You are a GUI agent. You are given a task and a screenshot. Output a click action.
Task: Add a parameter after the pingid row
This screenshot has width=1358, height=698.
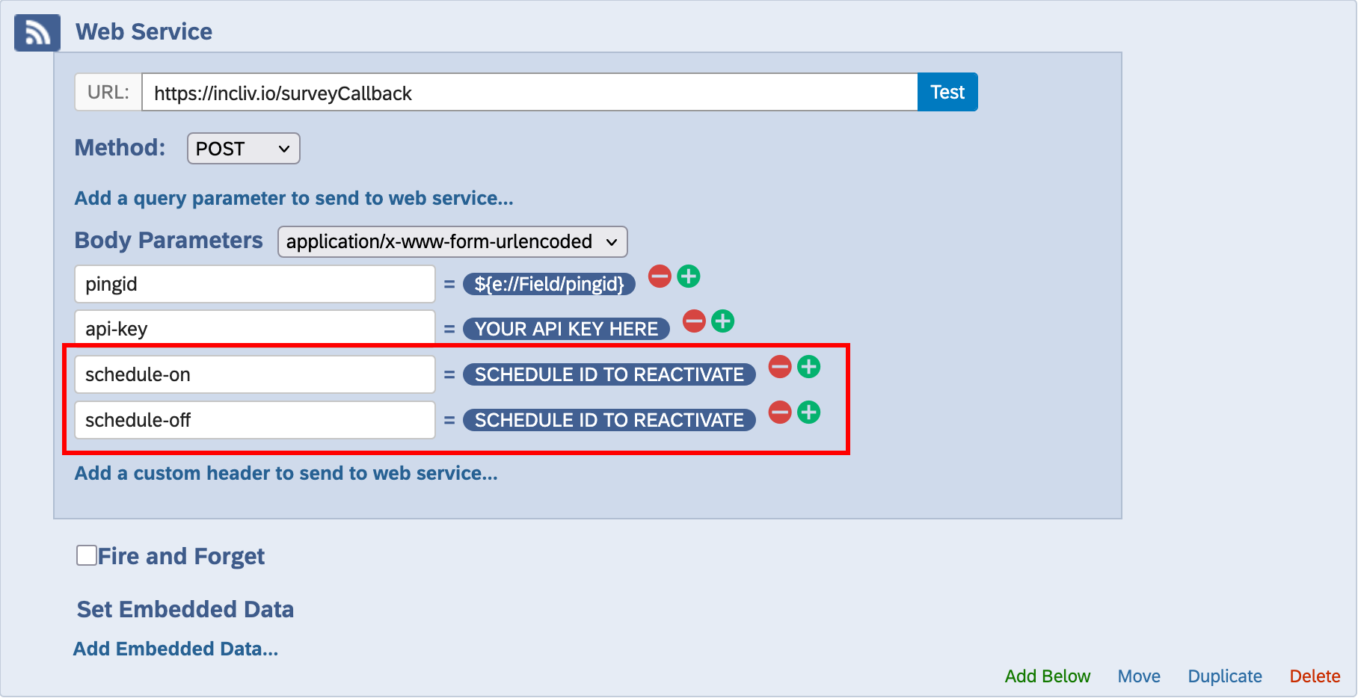tap(689, 277)
